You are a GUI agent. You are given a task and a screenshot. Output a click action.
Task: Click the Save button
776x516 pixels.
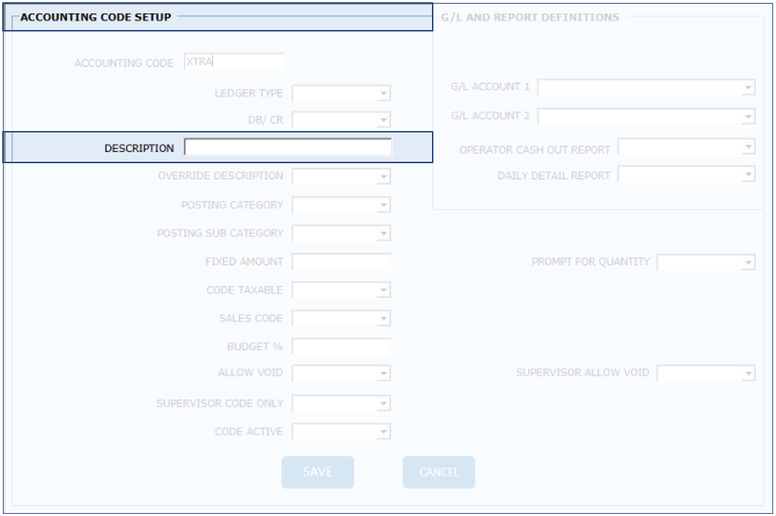[318, 472]
